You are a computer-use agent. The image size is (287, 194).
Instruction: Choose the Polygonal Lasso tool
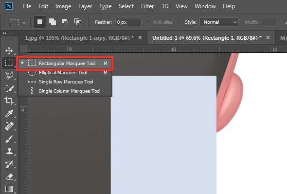point(9,75)
